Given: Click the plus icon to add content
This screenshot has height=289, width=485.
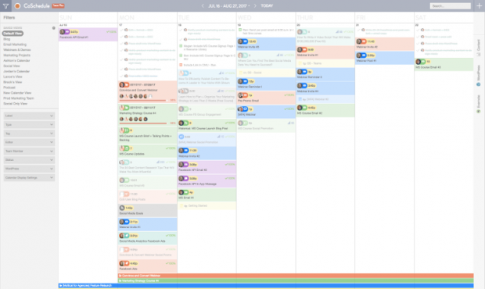Looking at the screenshot, I should point(479,6).
